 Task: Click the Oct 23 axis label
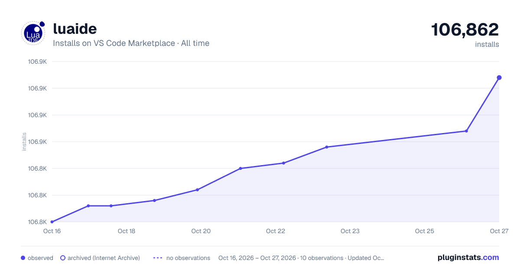tap(350, 231)
